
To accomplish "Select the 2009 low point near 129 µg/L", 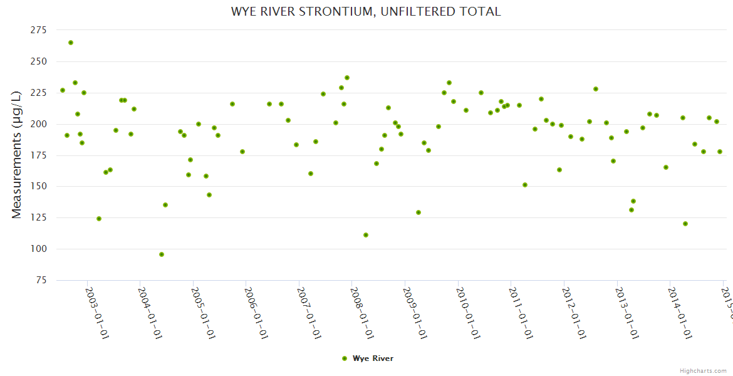I will pos(418,212).
